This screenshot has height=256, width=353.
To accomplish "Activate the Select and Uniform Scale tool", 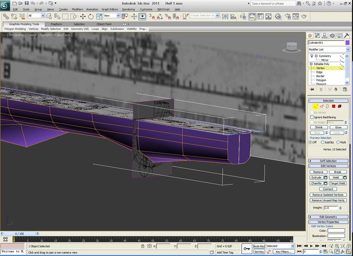I will point(99,17).
